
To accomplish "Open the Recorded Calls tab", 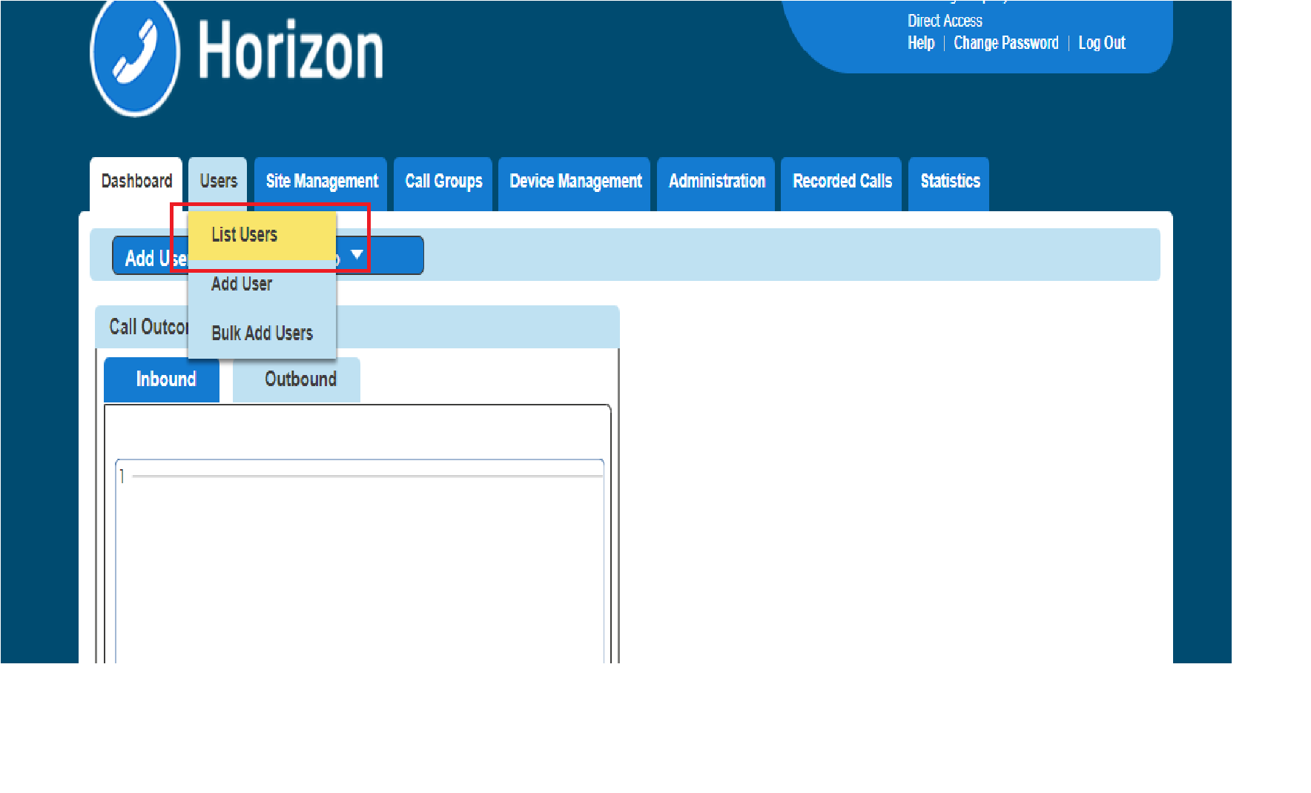I will 842,182.
